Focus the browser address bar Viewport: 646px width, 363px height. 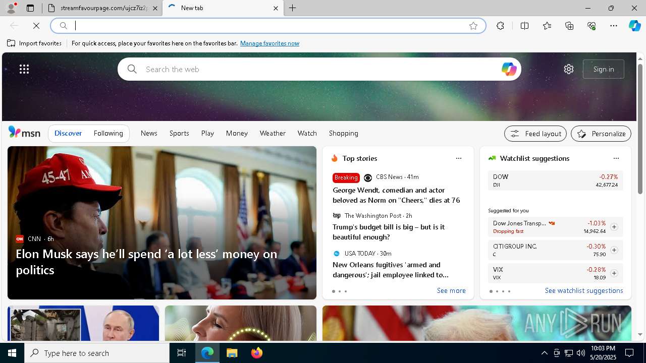point(268,26)
